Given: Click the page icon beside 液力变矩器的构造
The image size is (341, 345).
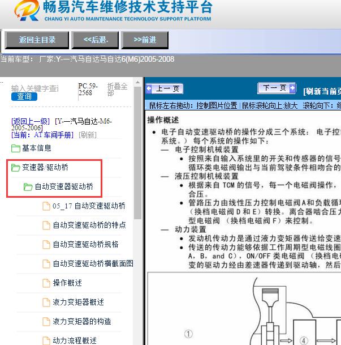Looking at the screenshot, I should [x=46, y=322].
